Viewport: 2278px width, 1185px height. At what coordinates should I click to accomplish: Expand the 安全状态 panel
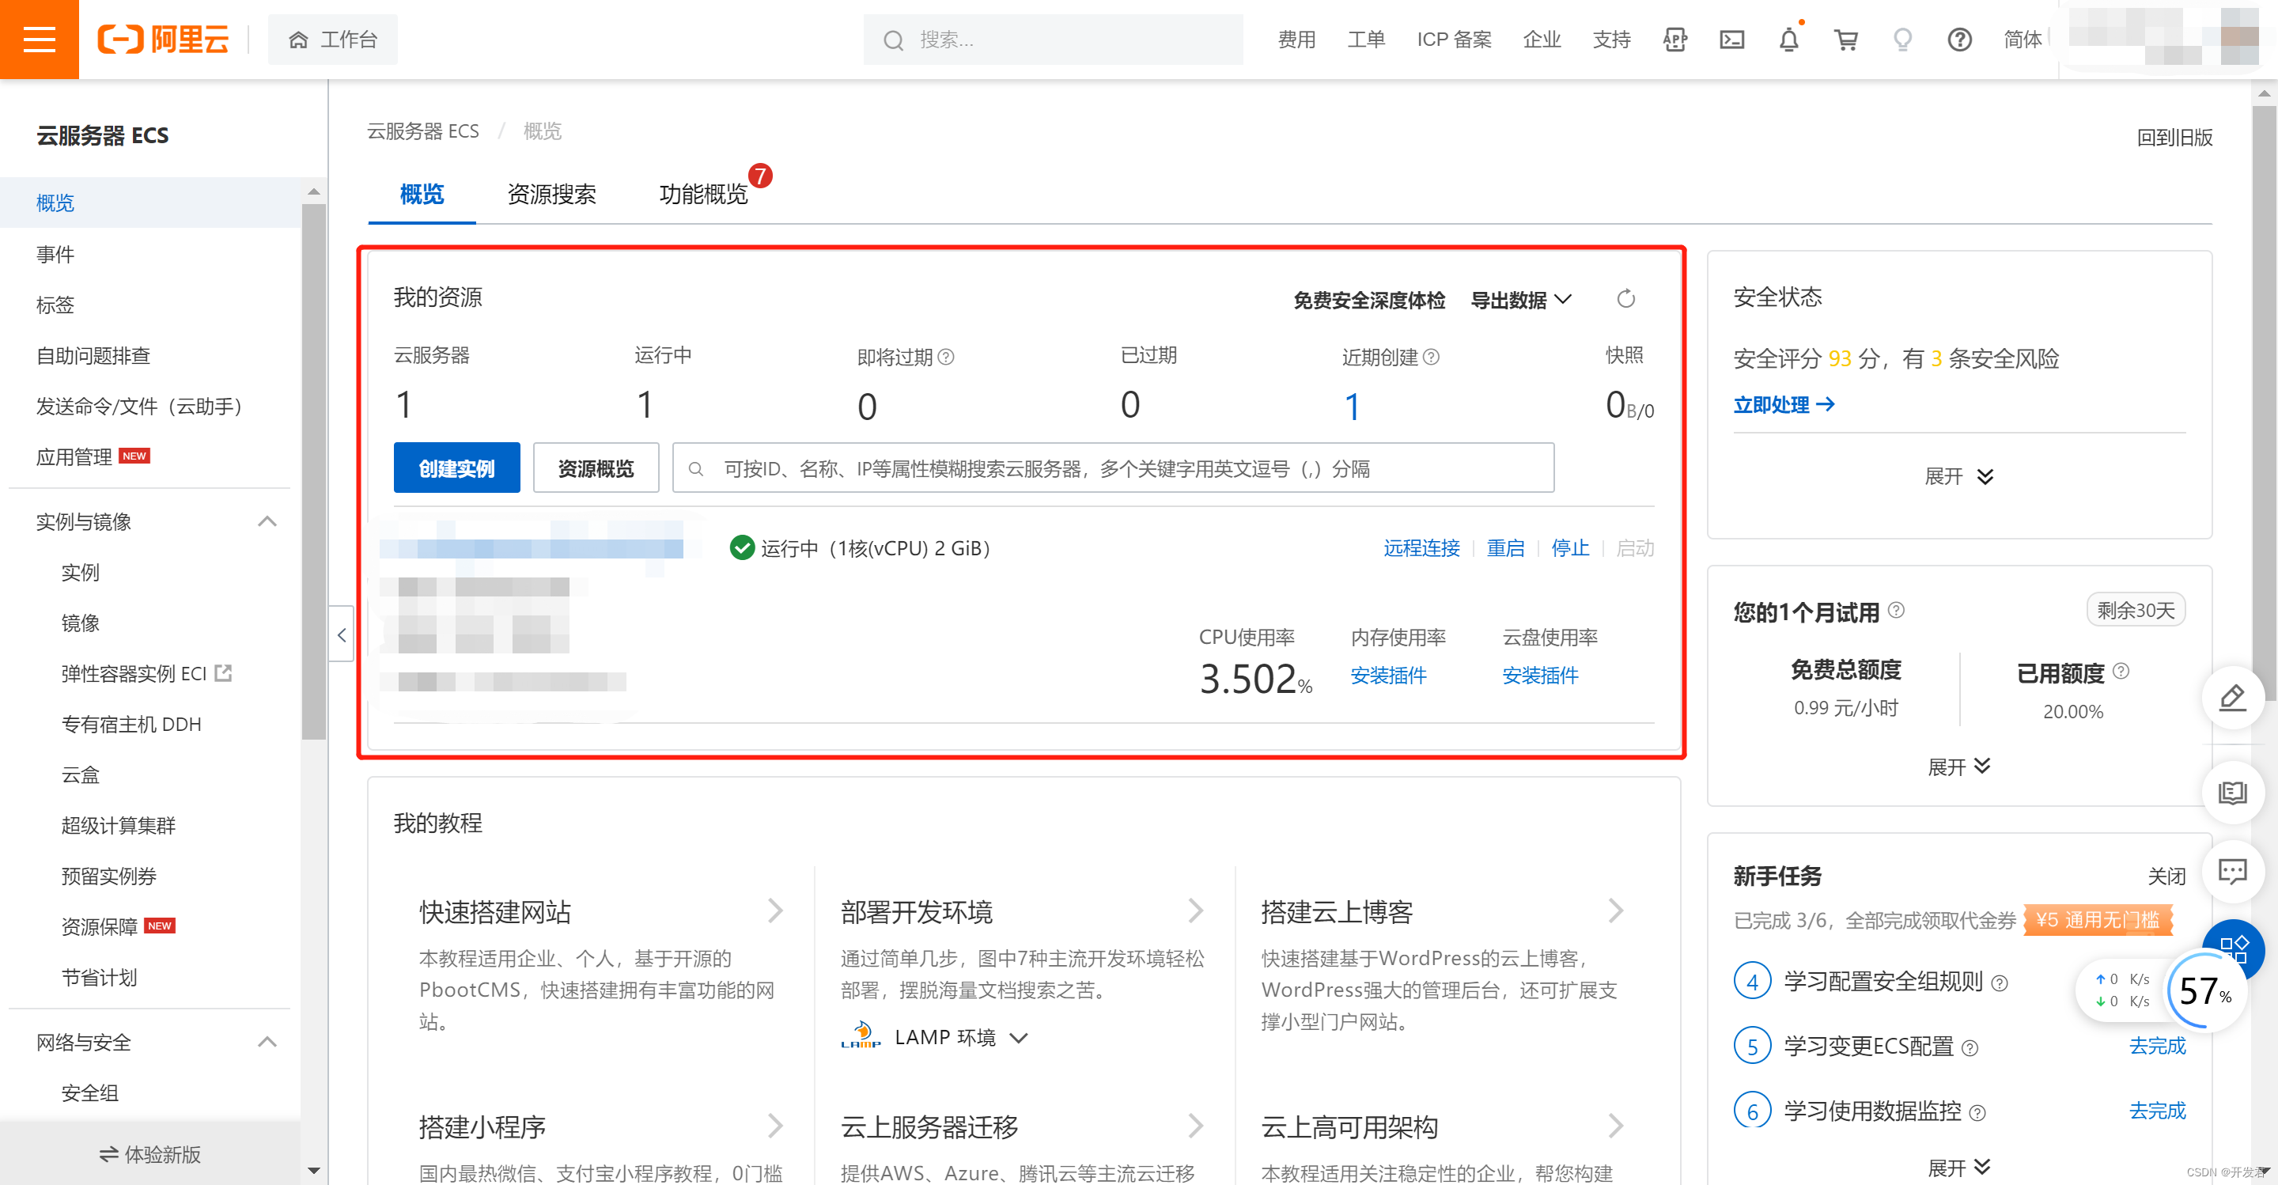1958,477
